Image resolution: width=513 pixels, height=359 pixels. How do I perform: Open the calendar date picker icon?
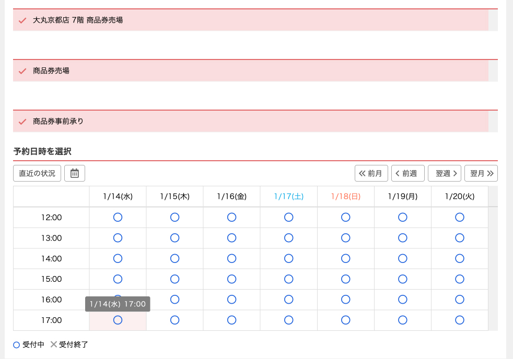[75, 173]
